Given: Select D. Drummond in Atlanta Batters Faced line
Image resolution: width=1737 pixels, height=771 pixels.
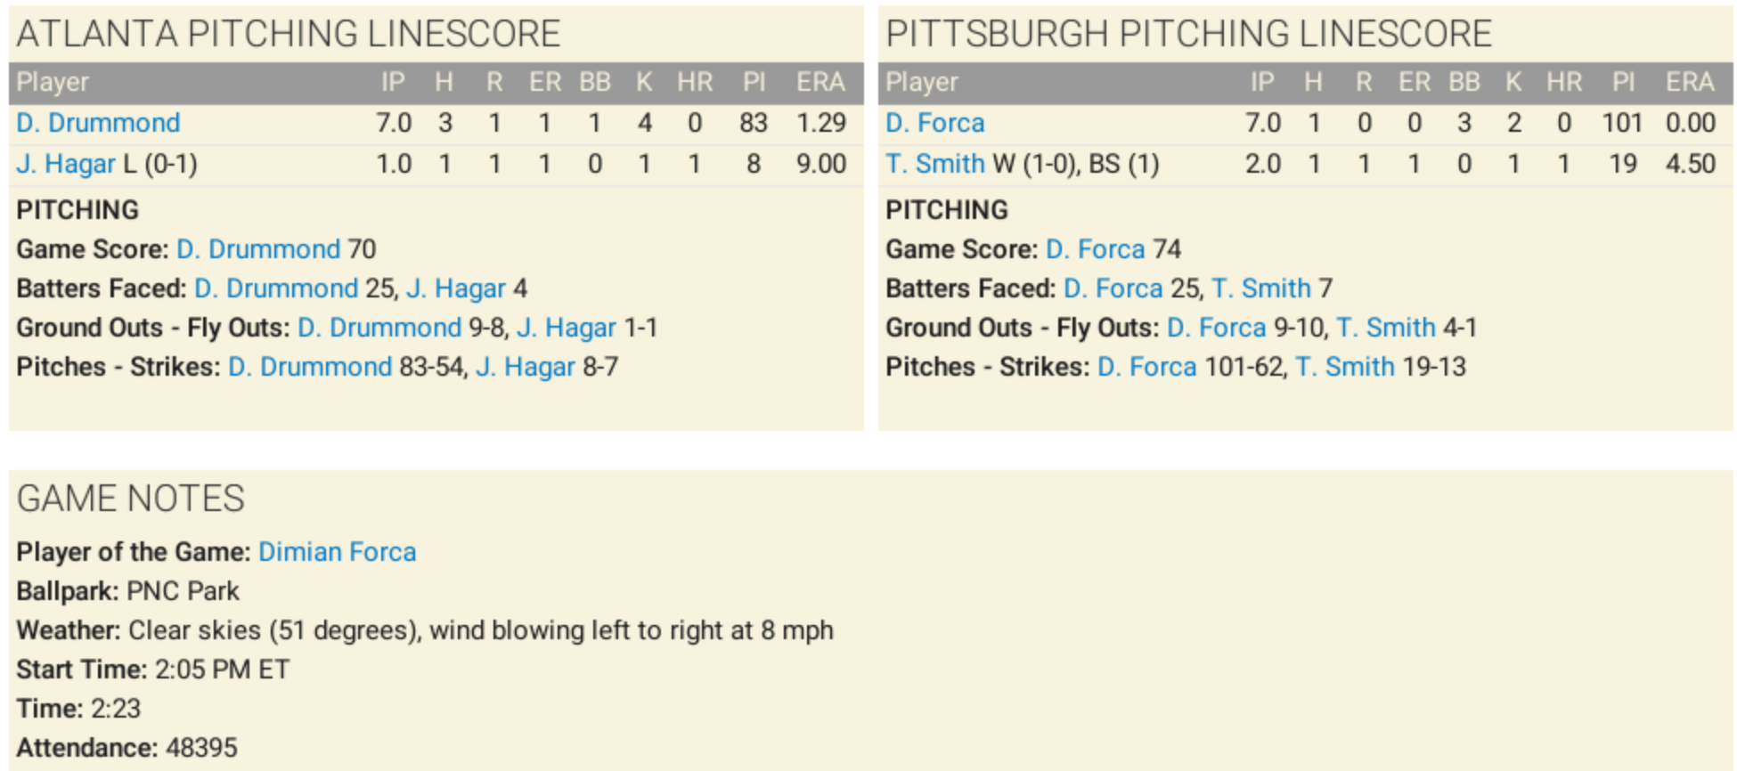Looking at the screenshot, I should [276, 288].
